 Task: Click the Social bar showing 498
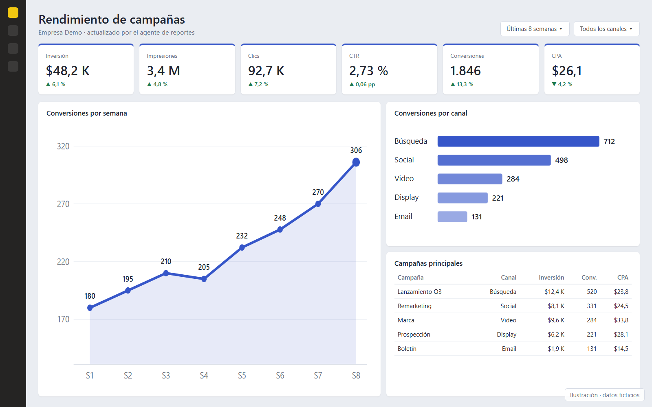point(494,160)
